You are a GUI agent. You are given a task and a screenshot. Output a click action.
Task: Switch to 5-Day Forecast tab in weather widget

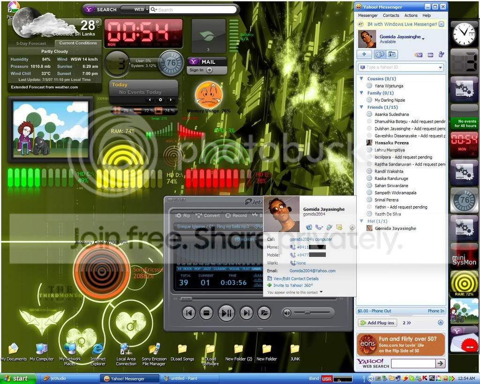click(31, 44)
